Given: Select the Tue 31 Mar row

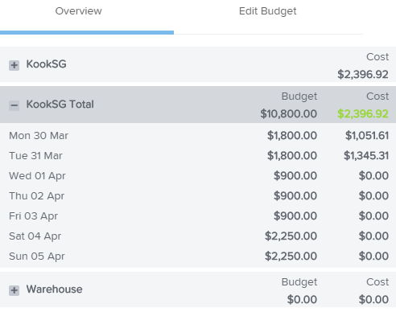Looking at the screenshot, I should pyautogui.click(x=198, y=156).
